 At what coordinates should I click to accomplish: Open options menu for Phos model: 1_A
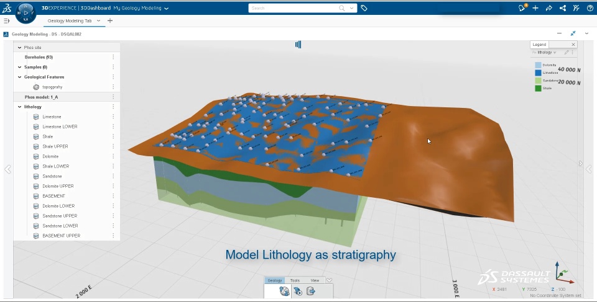point(113,97)
